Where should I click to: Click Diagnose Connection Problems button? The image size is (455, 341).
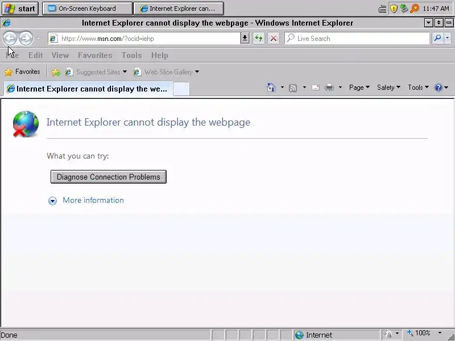pos(109,177)
